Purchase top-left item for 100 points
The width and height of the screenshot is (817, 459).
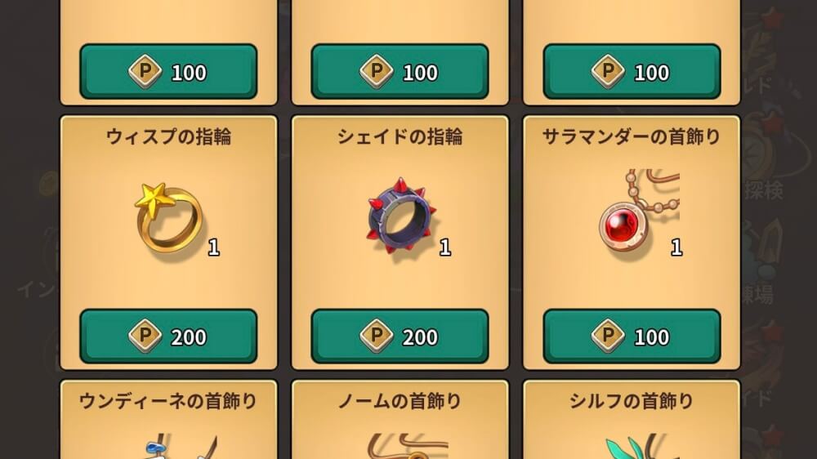click(168, 71)
